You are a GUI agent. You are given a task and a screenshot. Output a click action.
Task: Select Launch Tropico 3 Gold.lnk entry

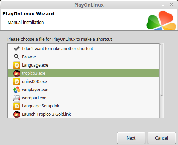pos(46,114)
